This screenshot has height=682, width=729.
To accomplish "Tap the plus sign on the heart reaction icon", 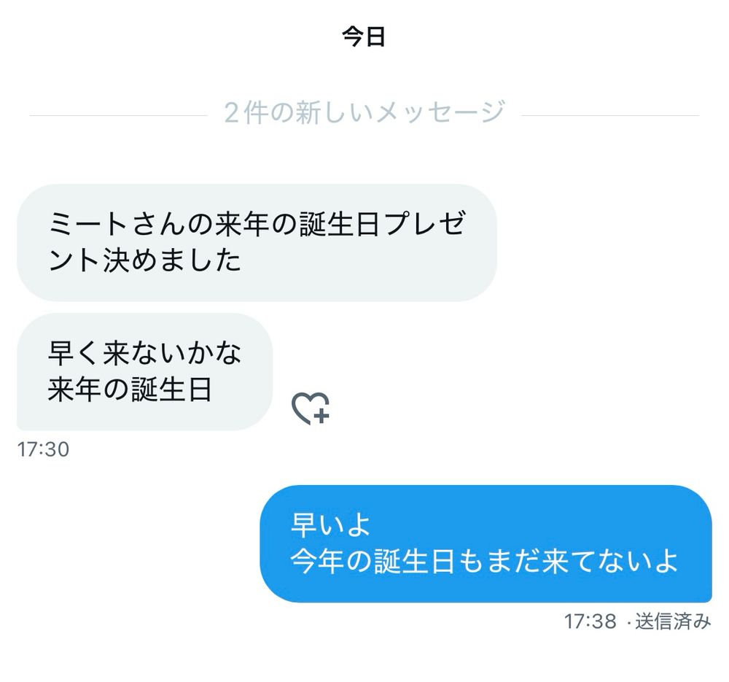I will (321, 416).
